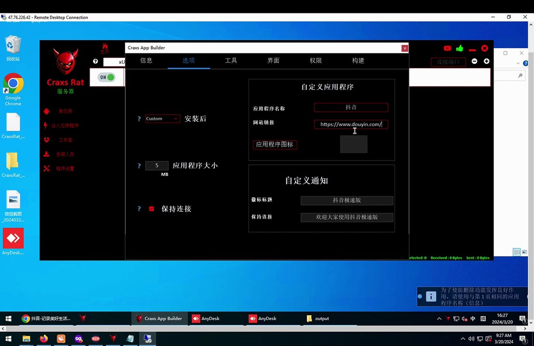The image size is (534, 346).
Task: Go to the 构建 tab
Action: (358, 61)
